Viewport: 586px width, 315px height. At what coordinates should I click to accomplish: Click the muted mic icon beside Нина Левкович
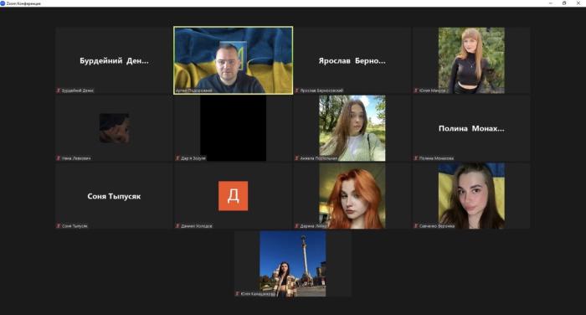[x=59, y=158]
